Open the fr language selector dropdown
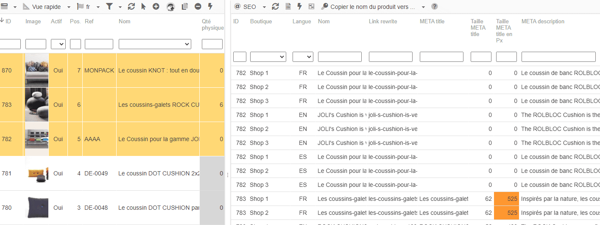This screenshot has height=225, width=600. [88, 7]
